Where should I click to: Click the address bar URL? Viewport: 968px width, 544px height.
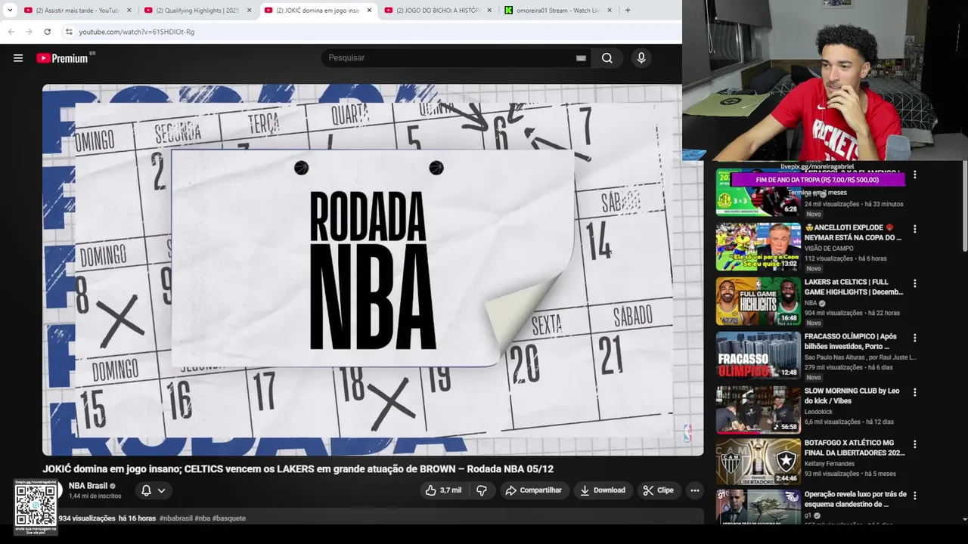[137, 32]
